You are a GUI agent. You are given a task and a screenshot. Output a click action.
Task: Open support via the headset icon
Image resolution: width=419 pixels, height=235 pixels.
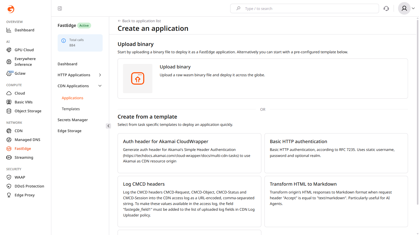click(x=386, y=9)
